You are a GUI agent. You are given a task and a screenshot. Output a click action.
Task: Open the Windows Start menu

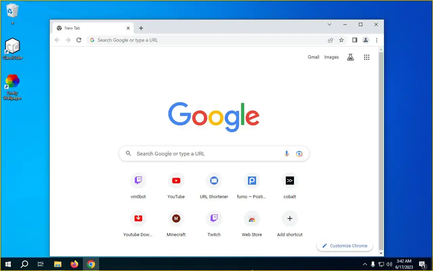pyautogui.click(x=8, y=264)
